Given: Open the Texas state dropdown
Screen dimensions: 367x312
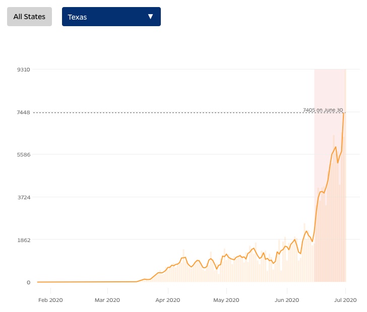Looking at the screenshot, I should (x=111, y=17).
